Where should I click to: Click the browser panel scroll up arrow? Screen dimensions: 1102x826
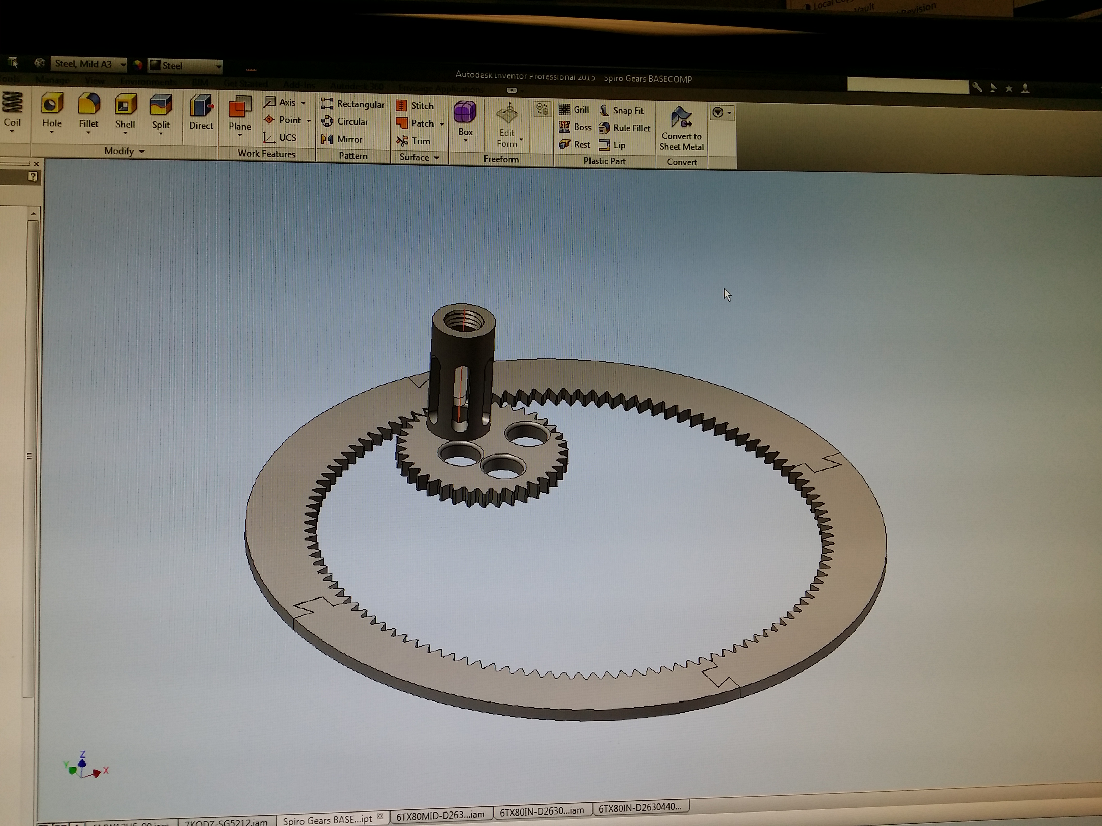(x=33, y=213)
